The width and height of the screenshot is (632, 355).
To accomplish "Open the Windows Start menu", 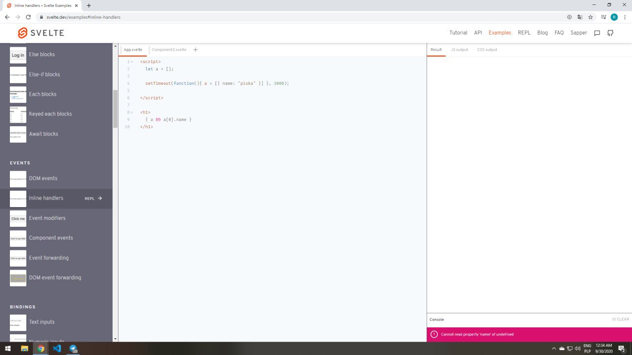I will point(8,349).
